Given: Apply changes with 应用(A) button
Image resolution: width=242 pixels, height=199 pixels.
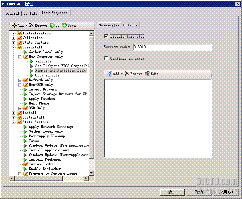Looking at the screenshot, I should pos(226,192).
